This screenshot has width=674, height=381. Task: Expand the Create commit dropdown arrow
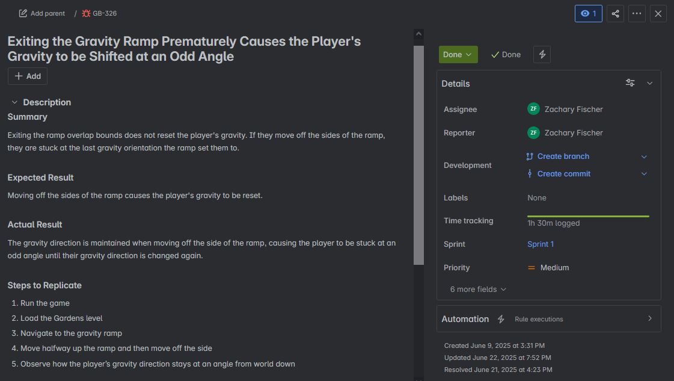pos(644,174)
